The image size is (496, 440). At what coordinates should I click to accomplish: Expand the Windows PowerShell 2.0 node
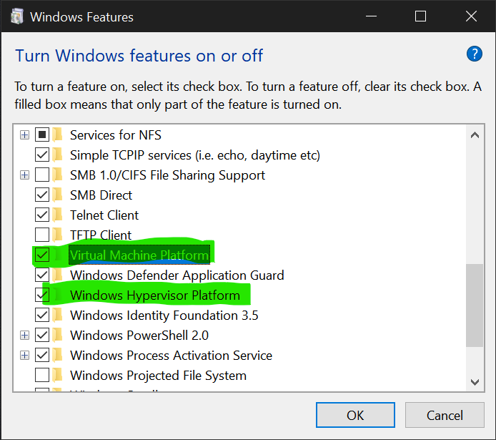(24, 336)
